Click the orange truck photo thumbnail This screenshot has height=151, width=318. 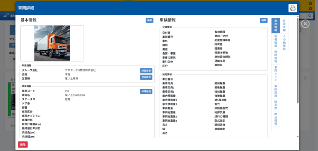coord(52,43)
